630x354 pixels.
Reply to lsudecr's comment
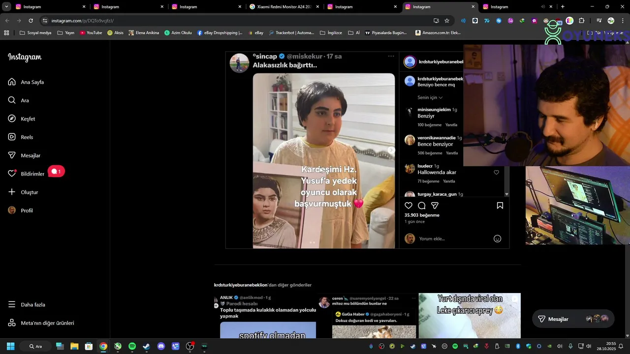[449, 181]
